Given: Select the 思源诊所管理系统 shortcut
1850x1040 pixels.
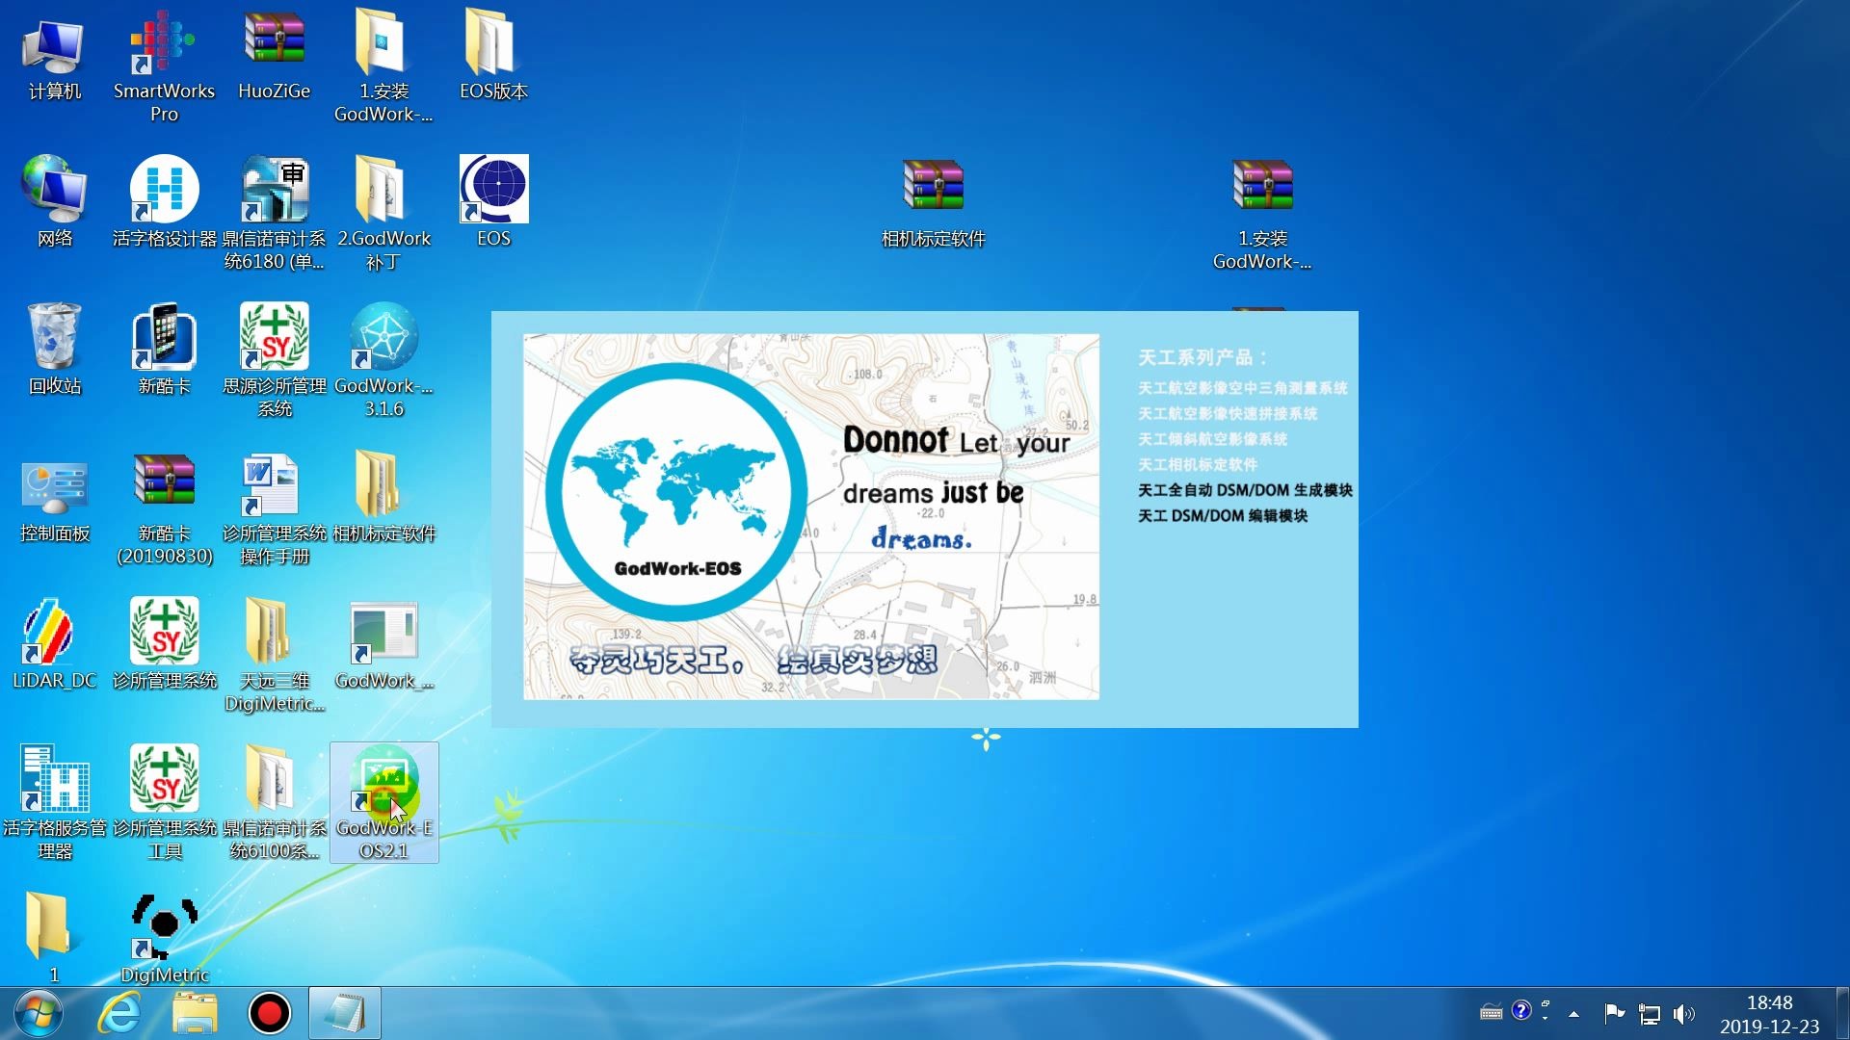Looking at the screenshot, I should (275, 361).
